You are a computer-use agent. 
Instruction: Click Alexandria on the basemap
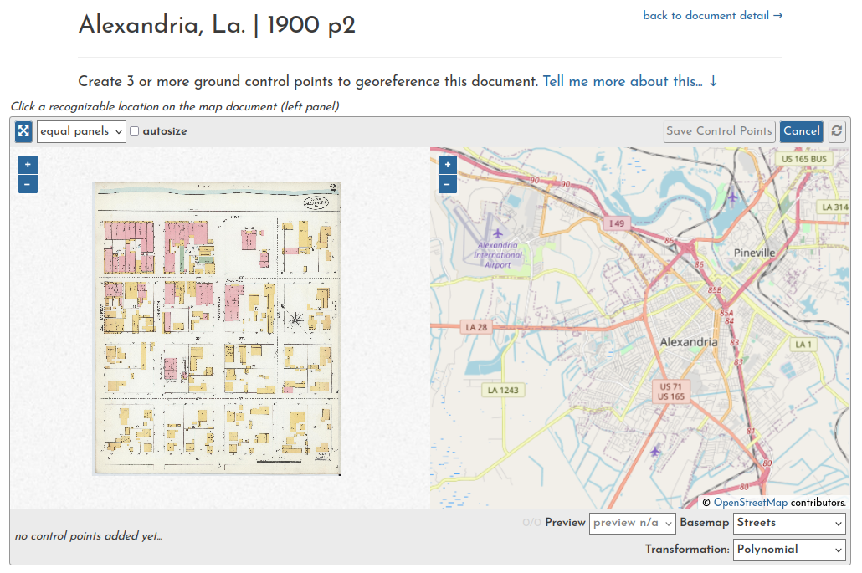point(688,342)
